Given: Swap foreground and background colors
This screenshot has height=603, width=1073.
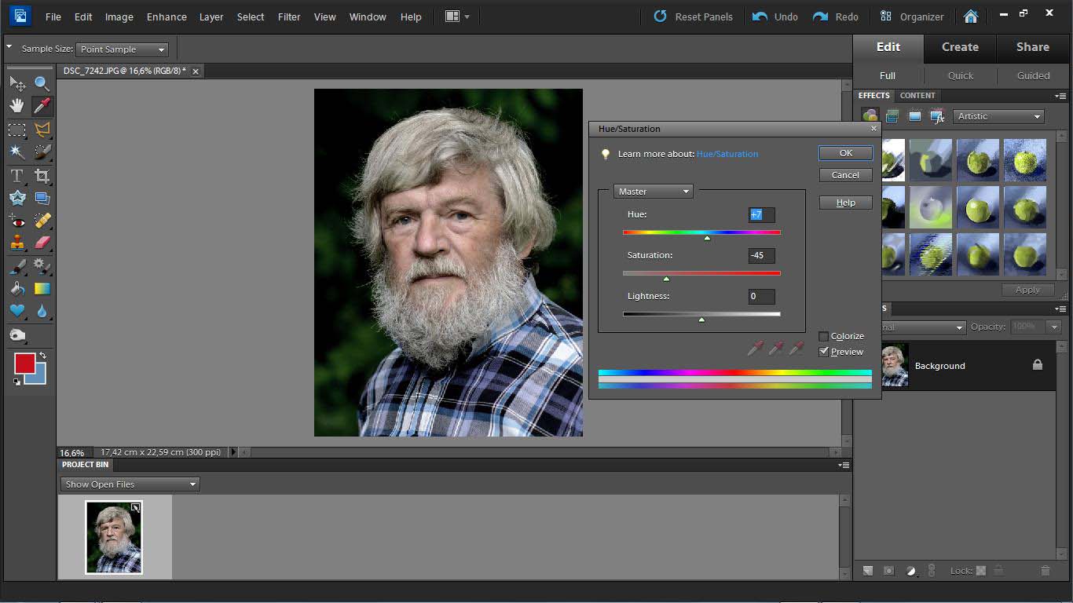Looking at the screenshot, I should 42,356.
